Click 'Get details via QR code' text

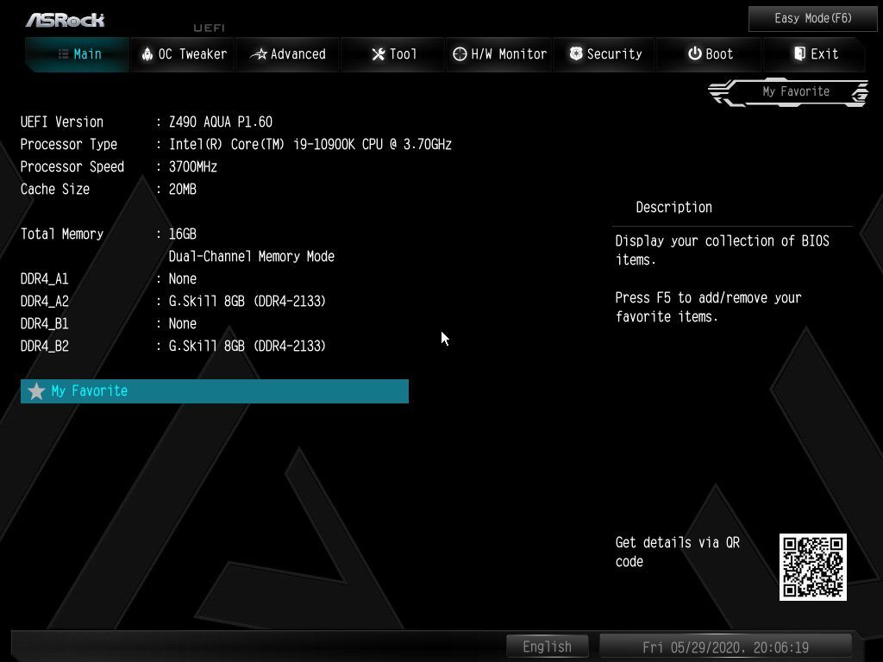point(678,552)
